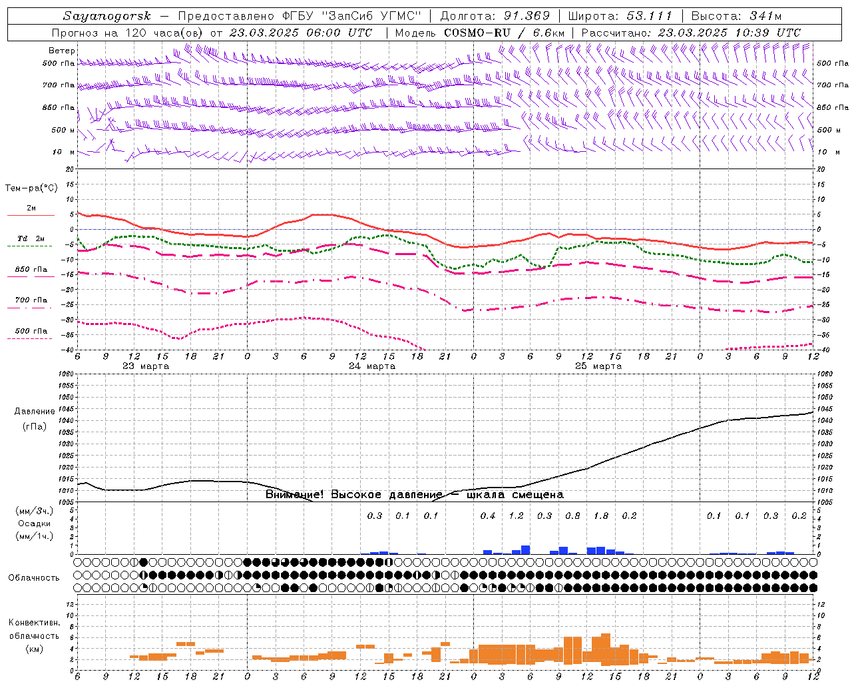Click the 'Широта: 53.111' latitude value
This screenshot has height=682, width=852.
(620, 16)
